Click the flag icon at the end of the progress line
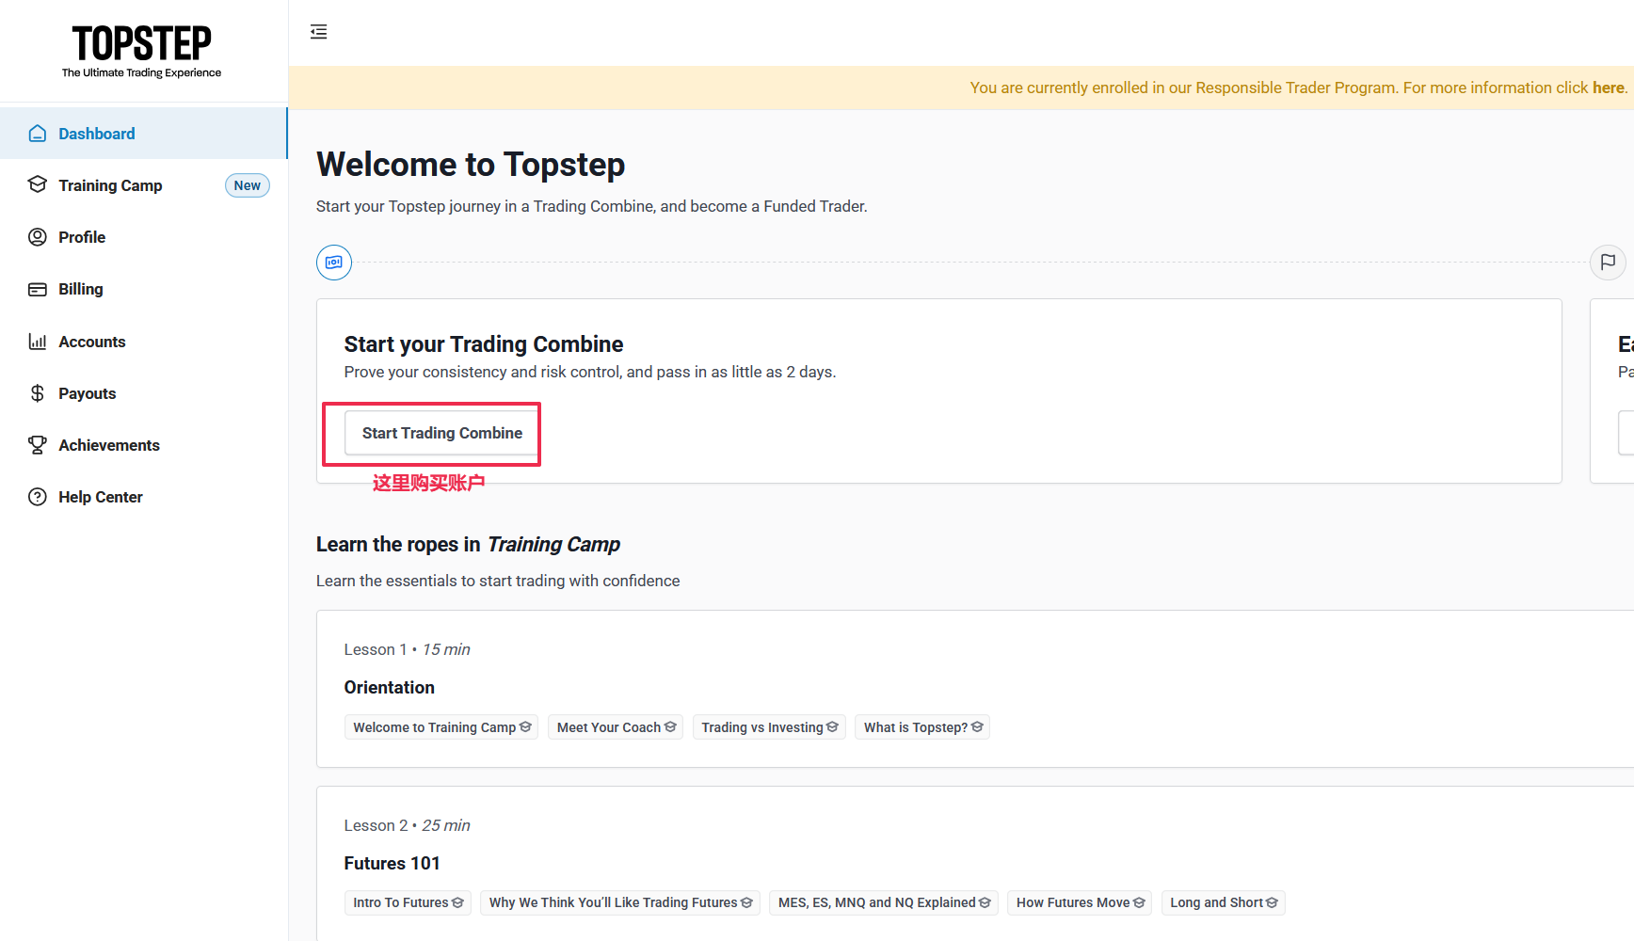Screen dimensions: 1634x941 pos(1608,263)
